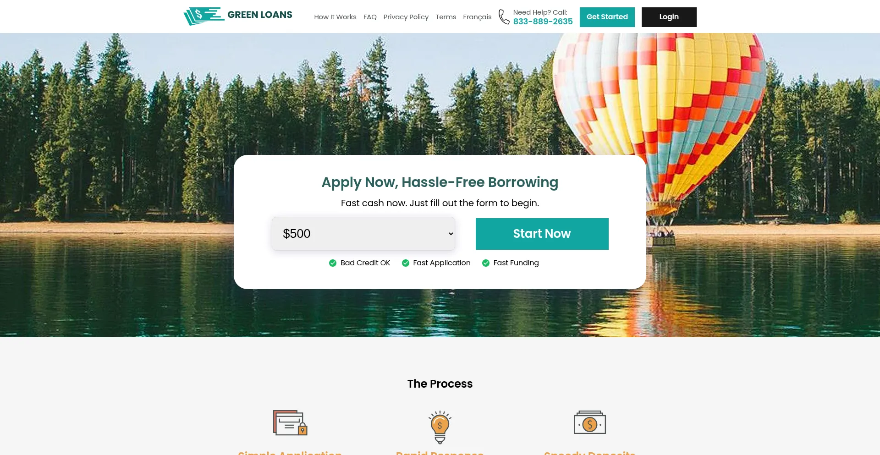The image size is (880, 455).
Task: Switch language to Français
Action: tap(477, 17)
